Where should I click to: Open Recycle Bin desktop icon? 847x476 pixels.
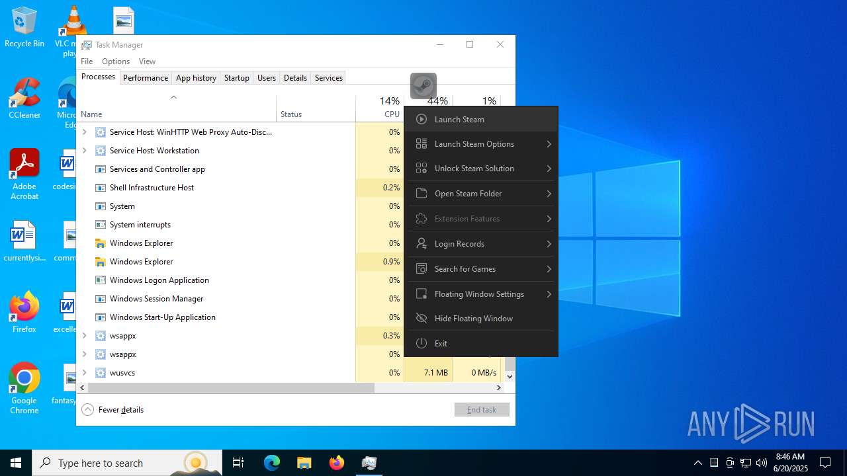[24, 27]
